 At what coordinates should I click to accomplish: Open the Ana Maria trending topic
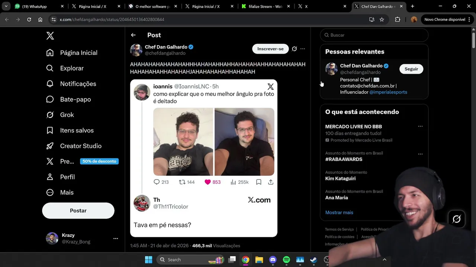pyautogui.click(x=337, y=198)
